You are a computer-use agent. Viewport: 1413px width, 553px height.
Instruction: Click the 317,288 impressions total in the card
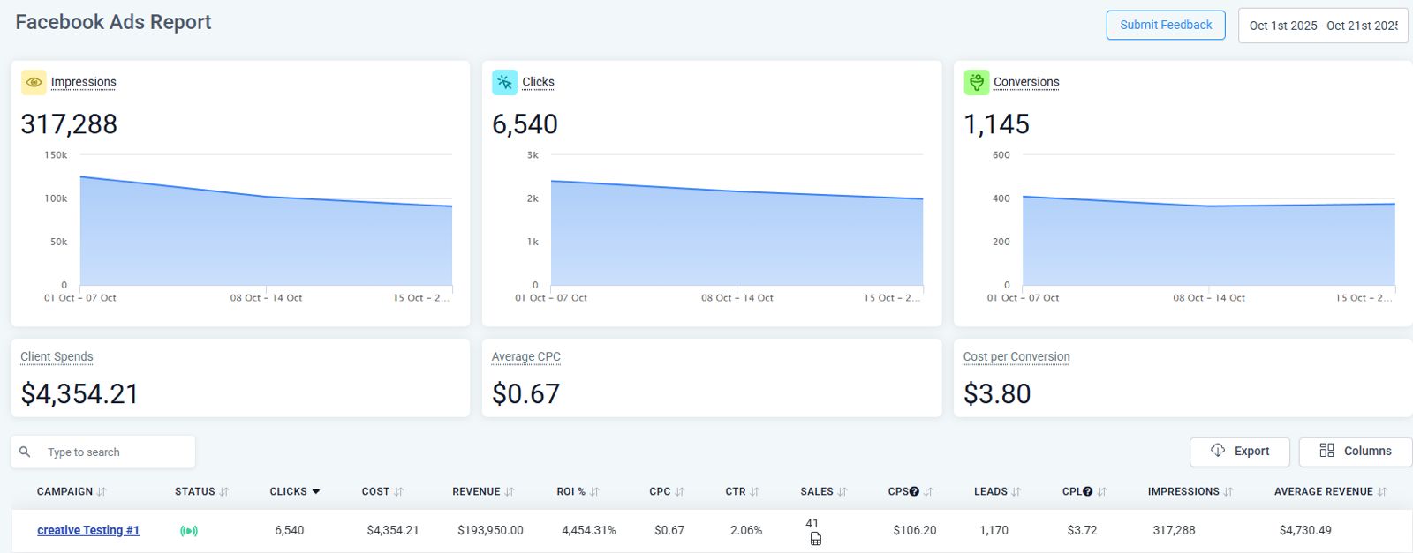(69, 124)
